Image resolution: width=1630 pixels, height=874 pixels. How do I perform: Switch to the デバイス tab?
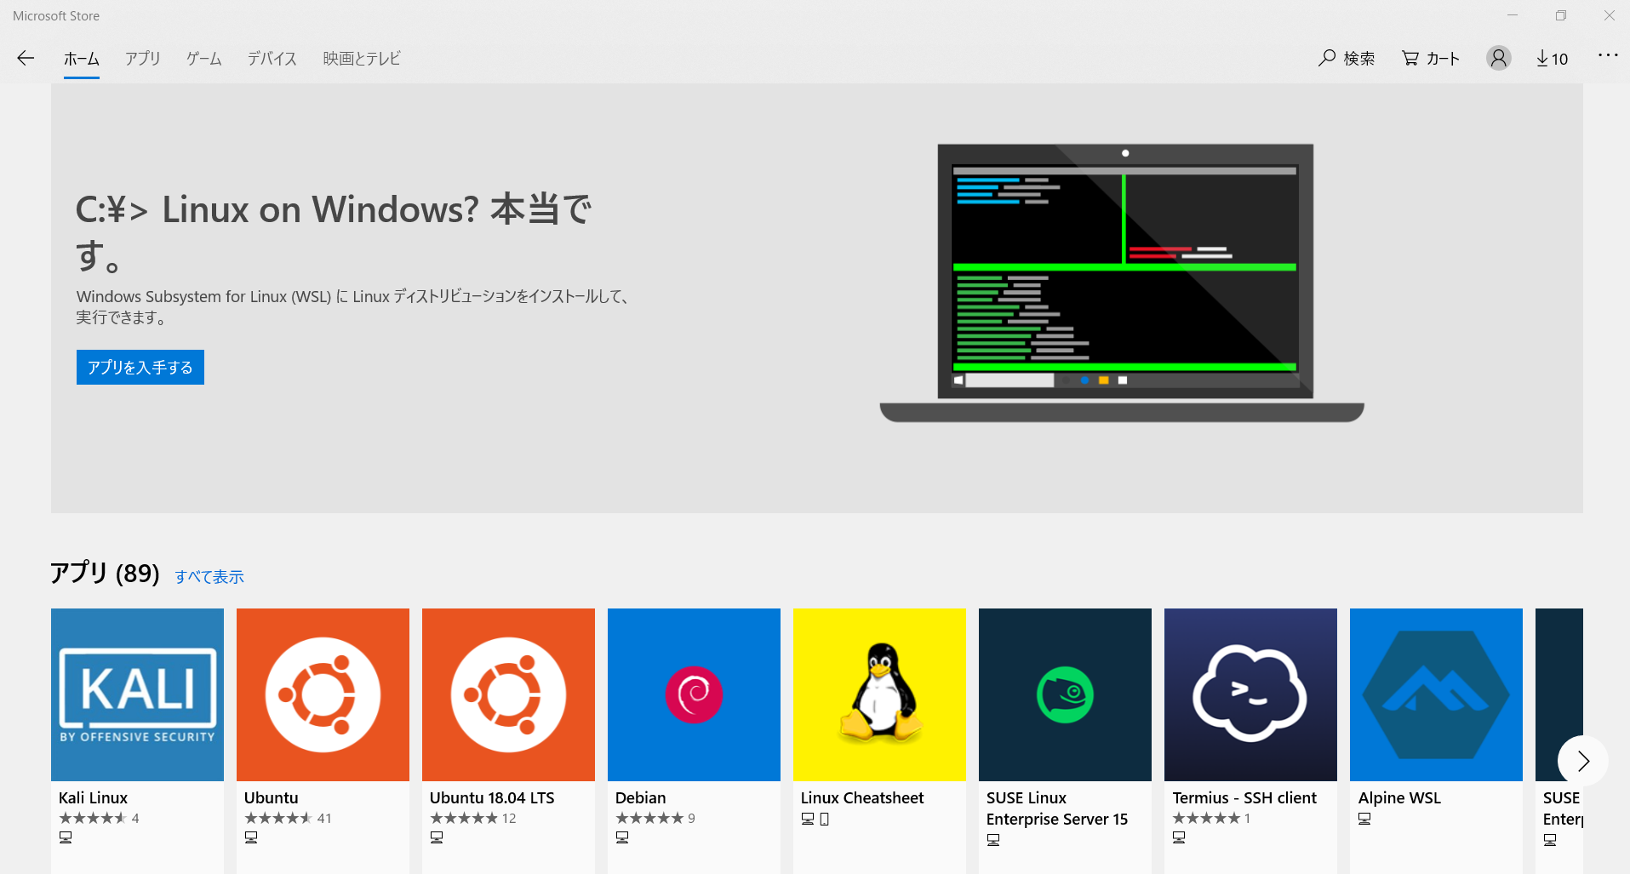[272, 59]
